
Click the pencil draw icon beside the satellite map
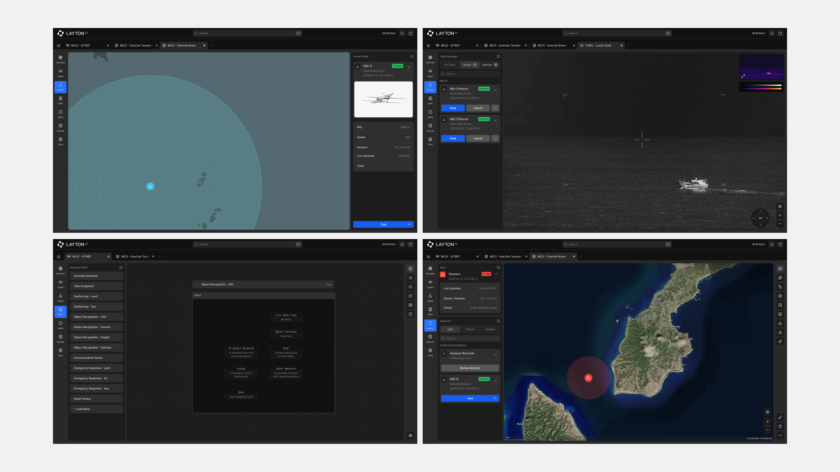click(x=780, y=417)
